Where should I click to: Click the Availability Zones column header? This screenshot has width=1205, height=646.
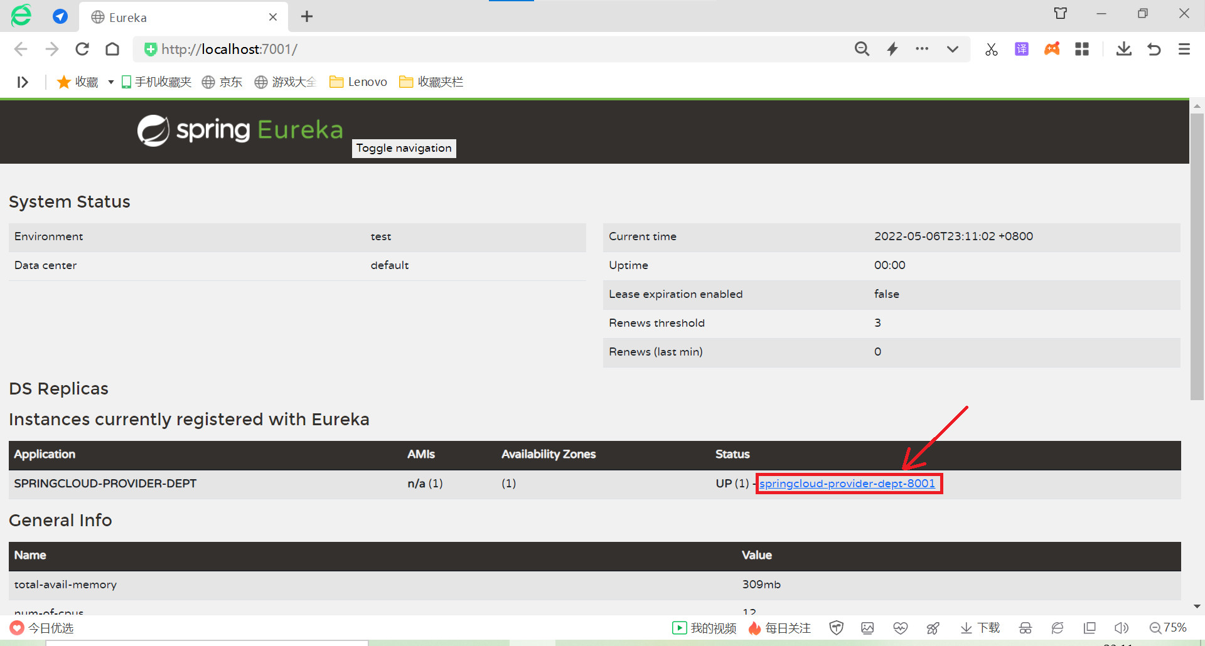549,454
